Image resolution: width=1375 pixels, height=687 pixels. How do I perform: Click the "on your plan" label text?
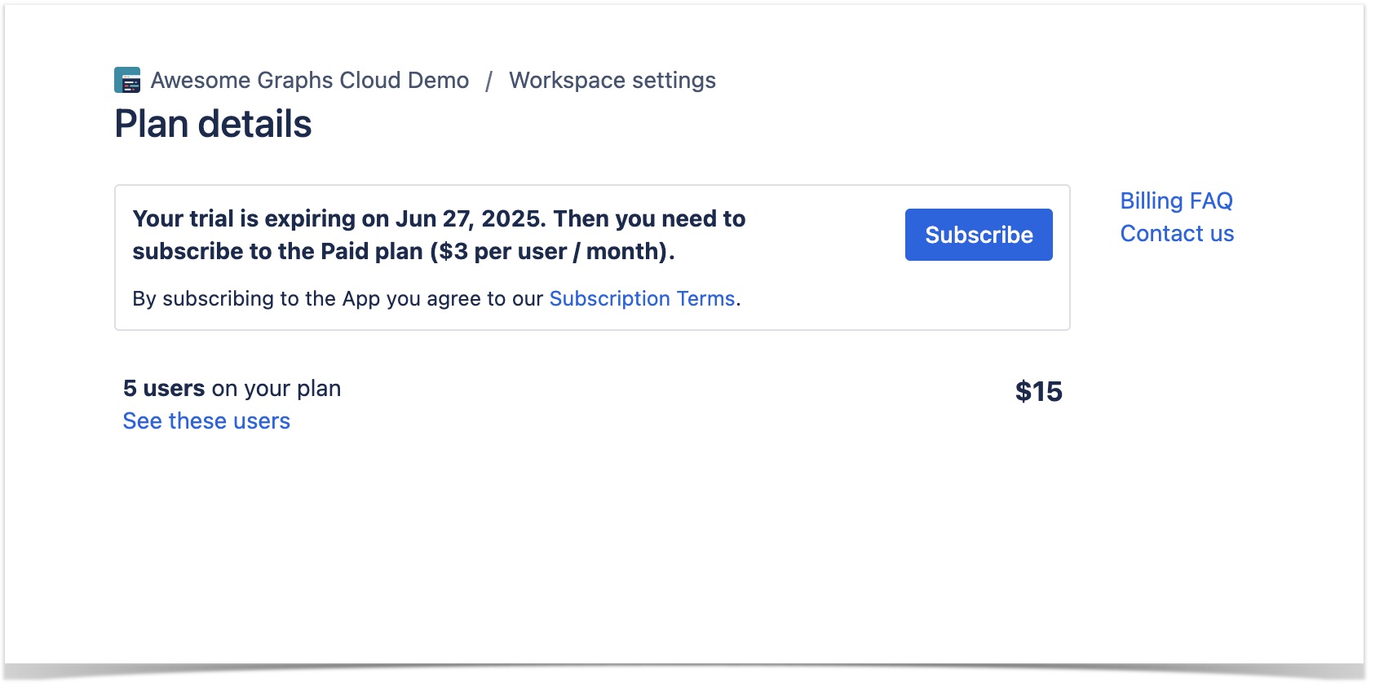[x=276, y=389]
